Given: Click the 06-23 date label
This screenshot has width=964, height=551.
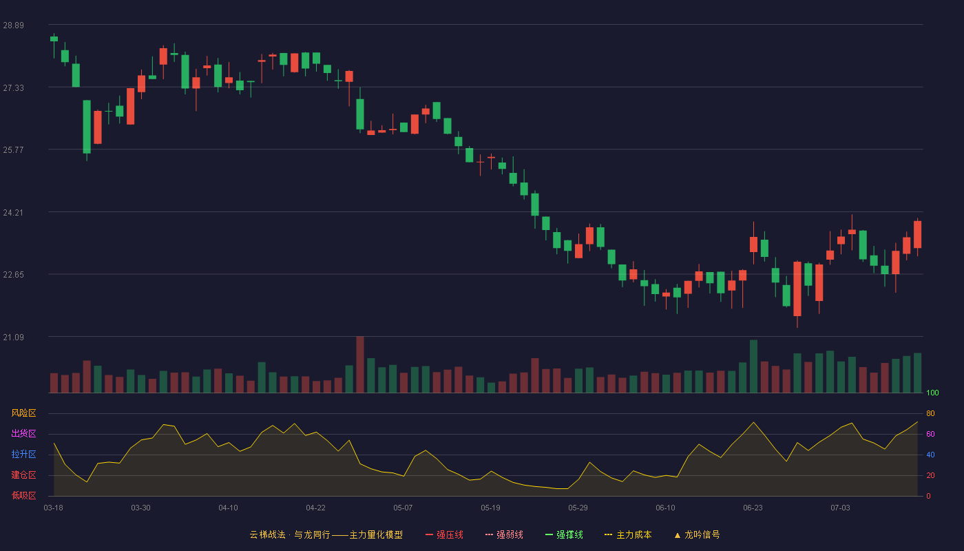Looking at the screenshot, I should [753, 508].
